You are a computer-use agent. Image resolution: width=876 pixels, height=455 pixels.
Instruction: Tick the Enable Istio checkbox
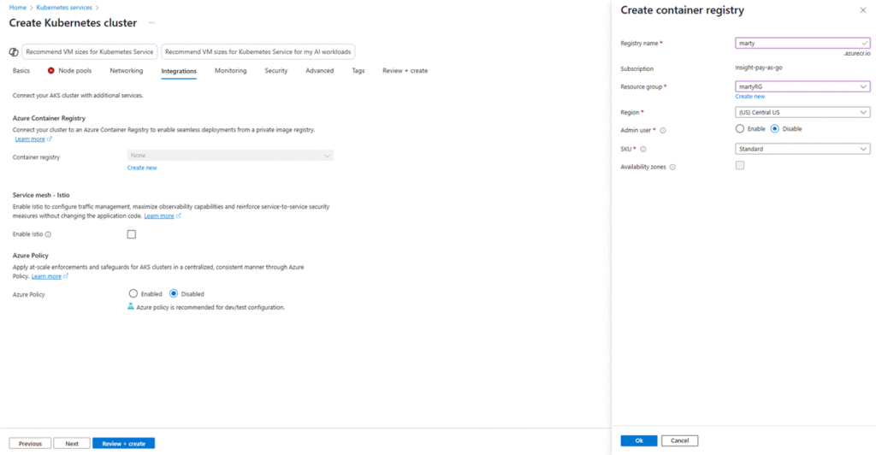[x=132, y=234]
